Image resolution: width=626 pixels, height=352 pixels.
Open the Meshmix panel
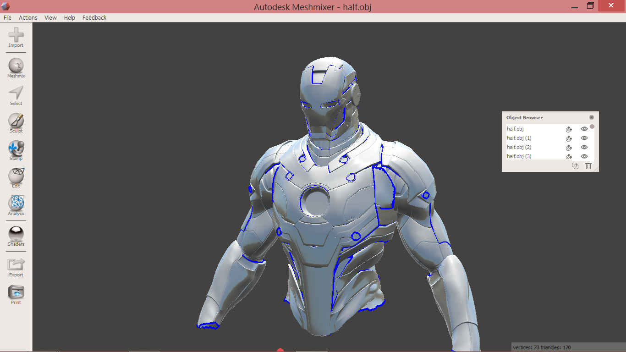pyautogui.click(x=16, y=68)
